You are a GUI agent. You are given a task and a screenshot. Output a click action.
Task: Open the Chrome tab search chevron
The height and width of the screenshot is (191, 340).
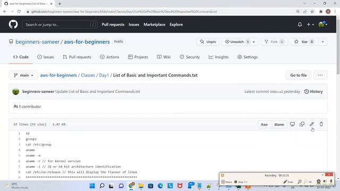pos(304,4)
